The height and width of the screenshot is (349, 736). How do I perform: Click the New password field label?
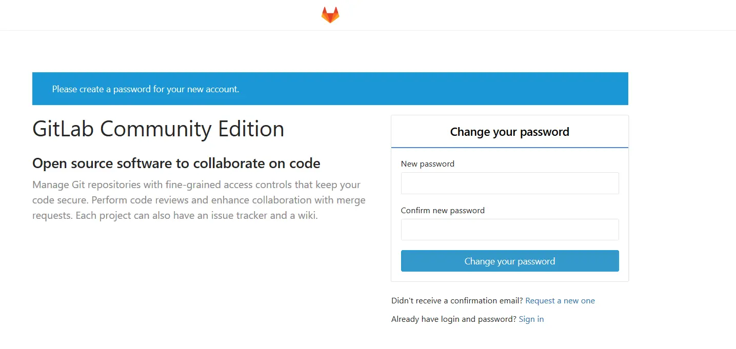pos(427,164)
